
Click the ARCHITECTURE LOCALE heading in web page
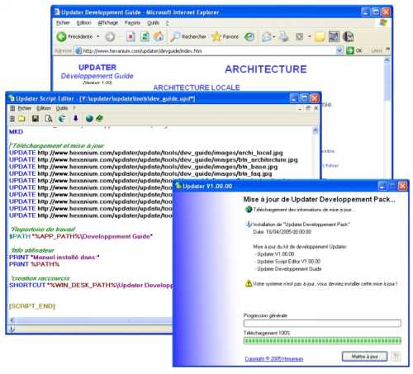pos(197,88)
